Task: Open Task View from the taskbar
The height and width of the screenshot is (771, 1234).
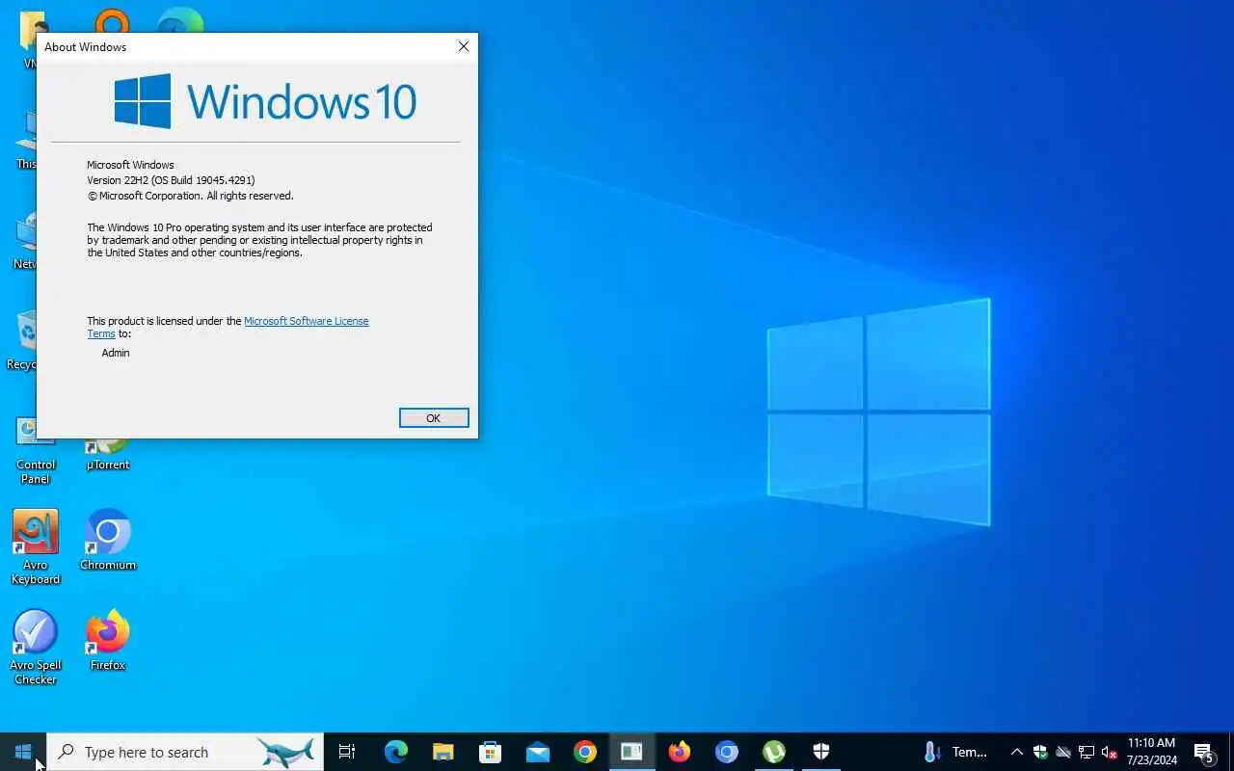Action: pyautogui.click(x=347, y=752)
